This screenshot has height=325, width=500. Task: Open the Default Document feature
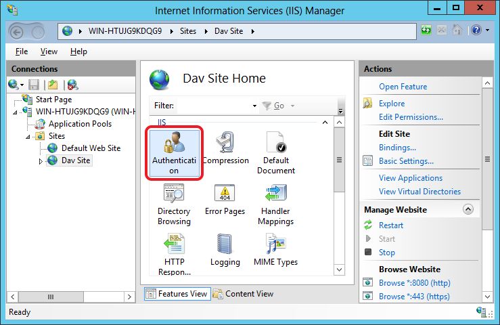(x=276, y=152)
